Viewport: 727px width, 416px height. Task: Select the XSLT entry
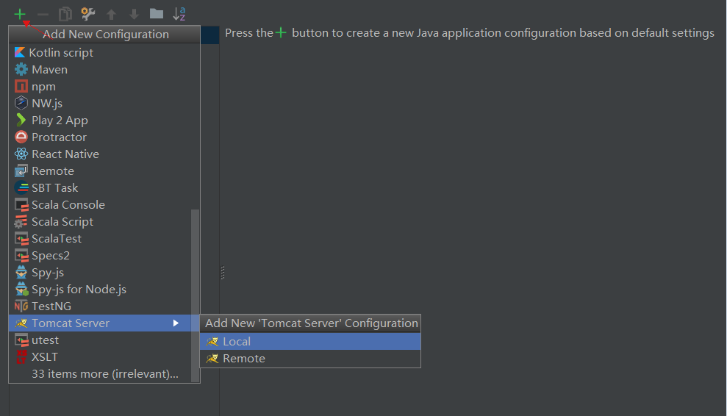tap(100, 357)
